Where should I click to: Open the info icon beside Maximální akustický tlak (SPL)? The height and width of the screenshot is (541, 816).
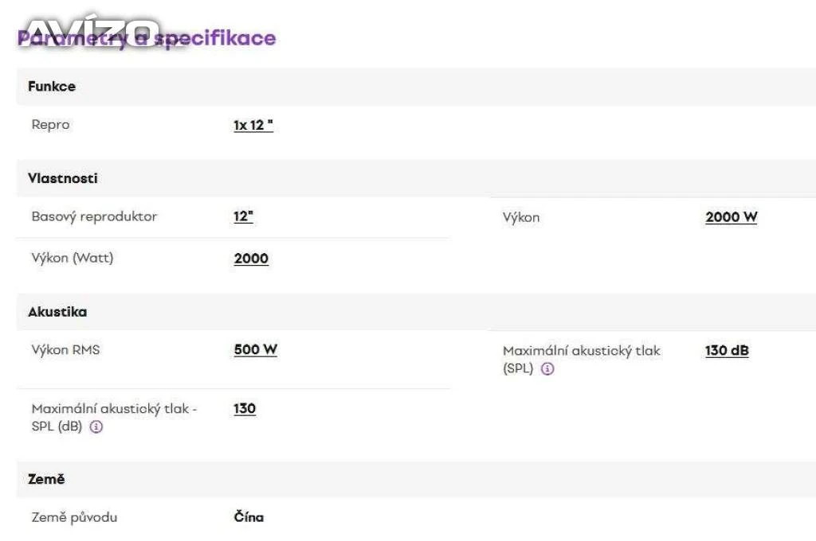click(547, 369)
